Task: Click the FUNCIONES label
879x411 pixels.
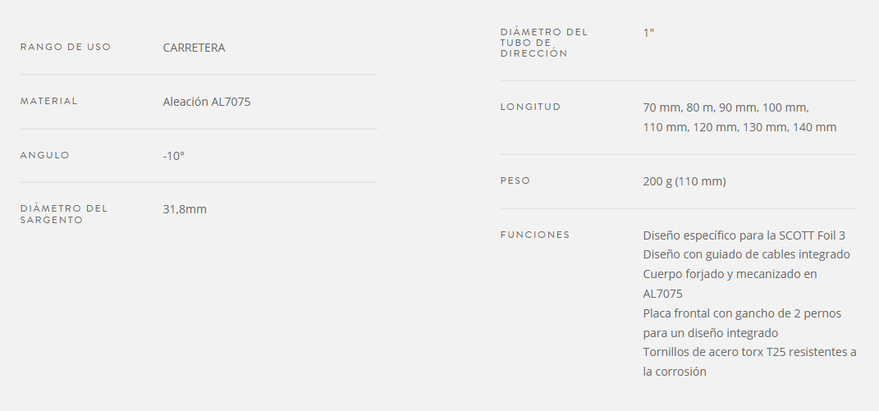Action: click(x=535, y=235)
